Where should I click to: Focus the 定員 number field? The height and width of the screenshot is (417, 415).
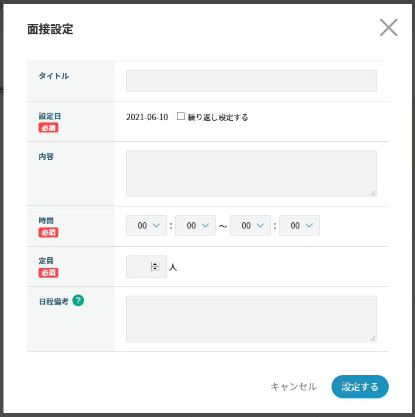(138, 267)
